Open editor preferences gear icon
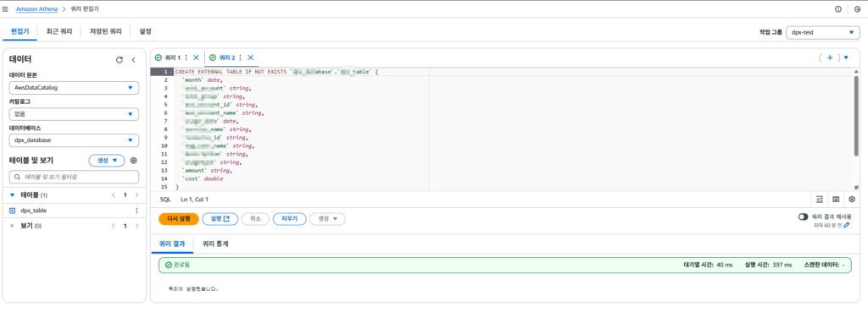The width and height of the screenshot is (868, 318). tap(852, 199)
